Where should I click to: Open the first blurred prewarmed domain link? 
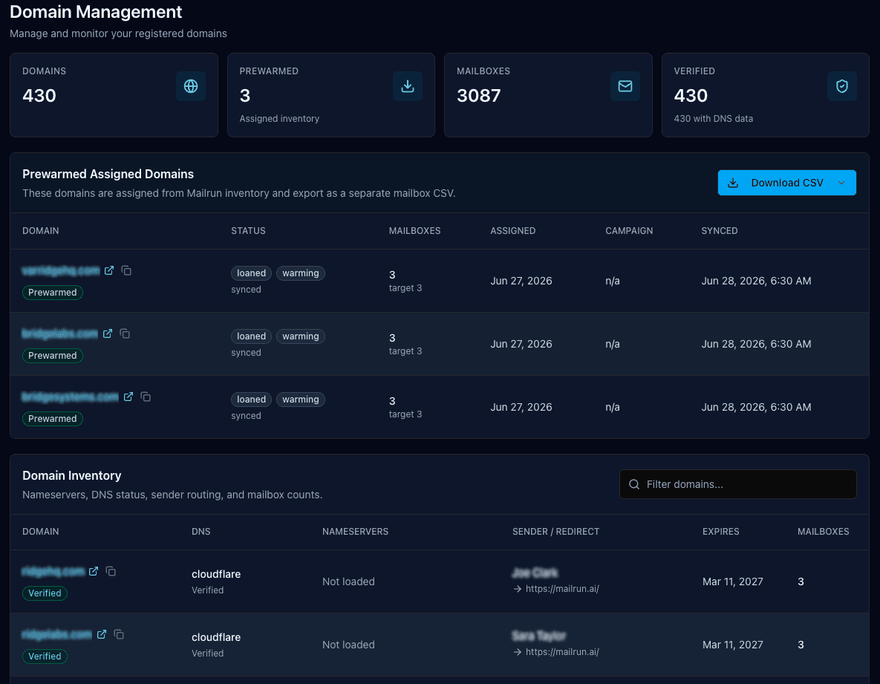click(61, 270)
